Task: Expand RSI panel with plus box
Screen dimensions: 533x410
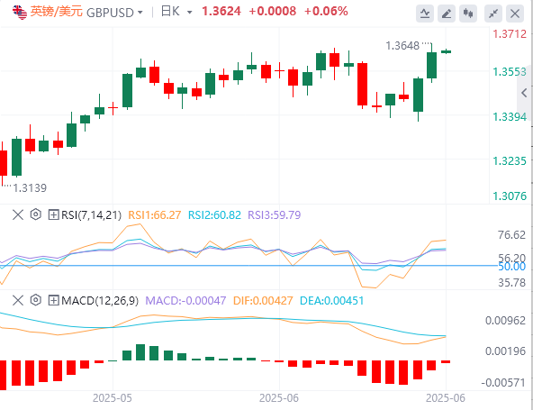Action: [54, 215]
